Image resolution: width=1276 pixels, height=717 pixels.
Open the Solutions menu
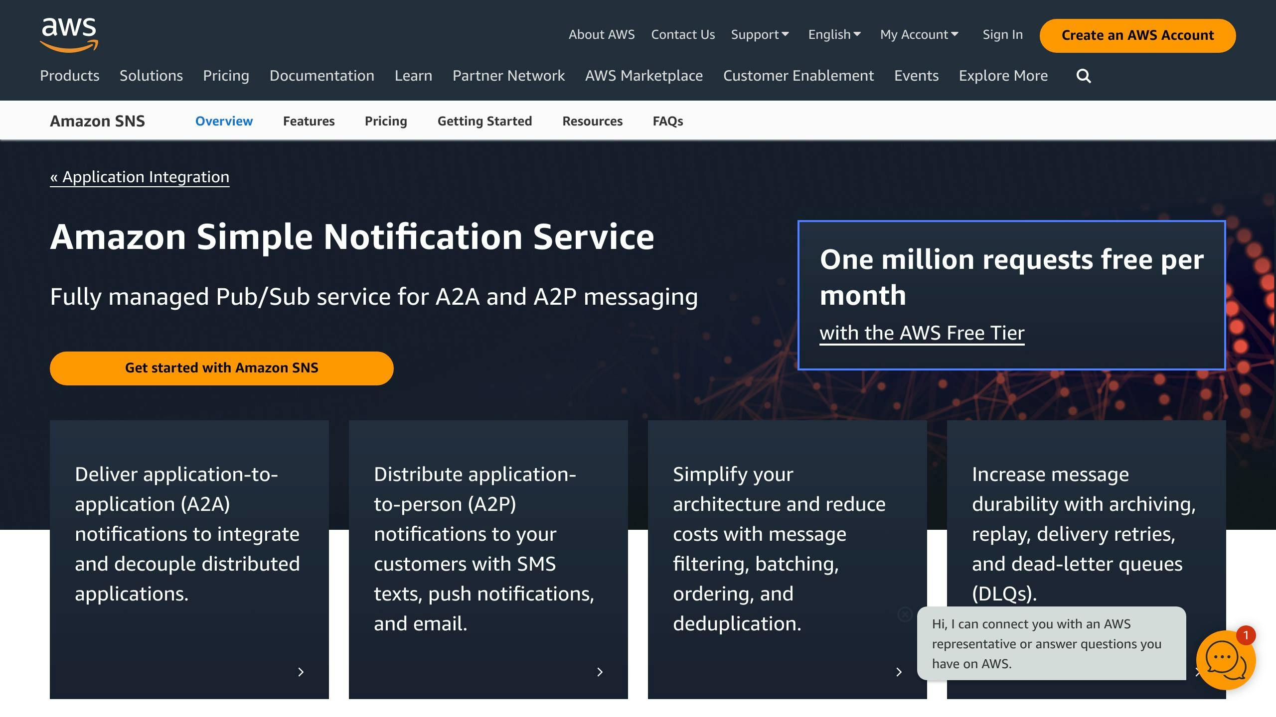click(x=151, y=76)
